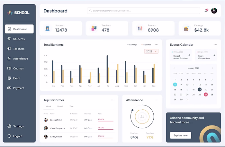Viewport: 225px width, 147px height.
Task: Click the 12478 students count
Action: [x=61, y=30]
